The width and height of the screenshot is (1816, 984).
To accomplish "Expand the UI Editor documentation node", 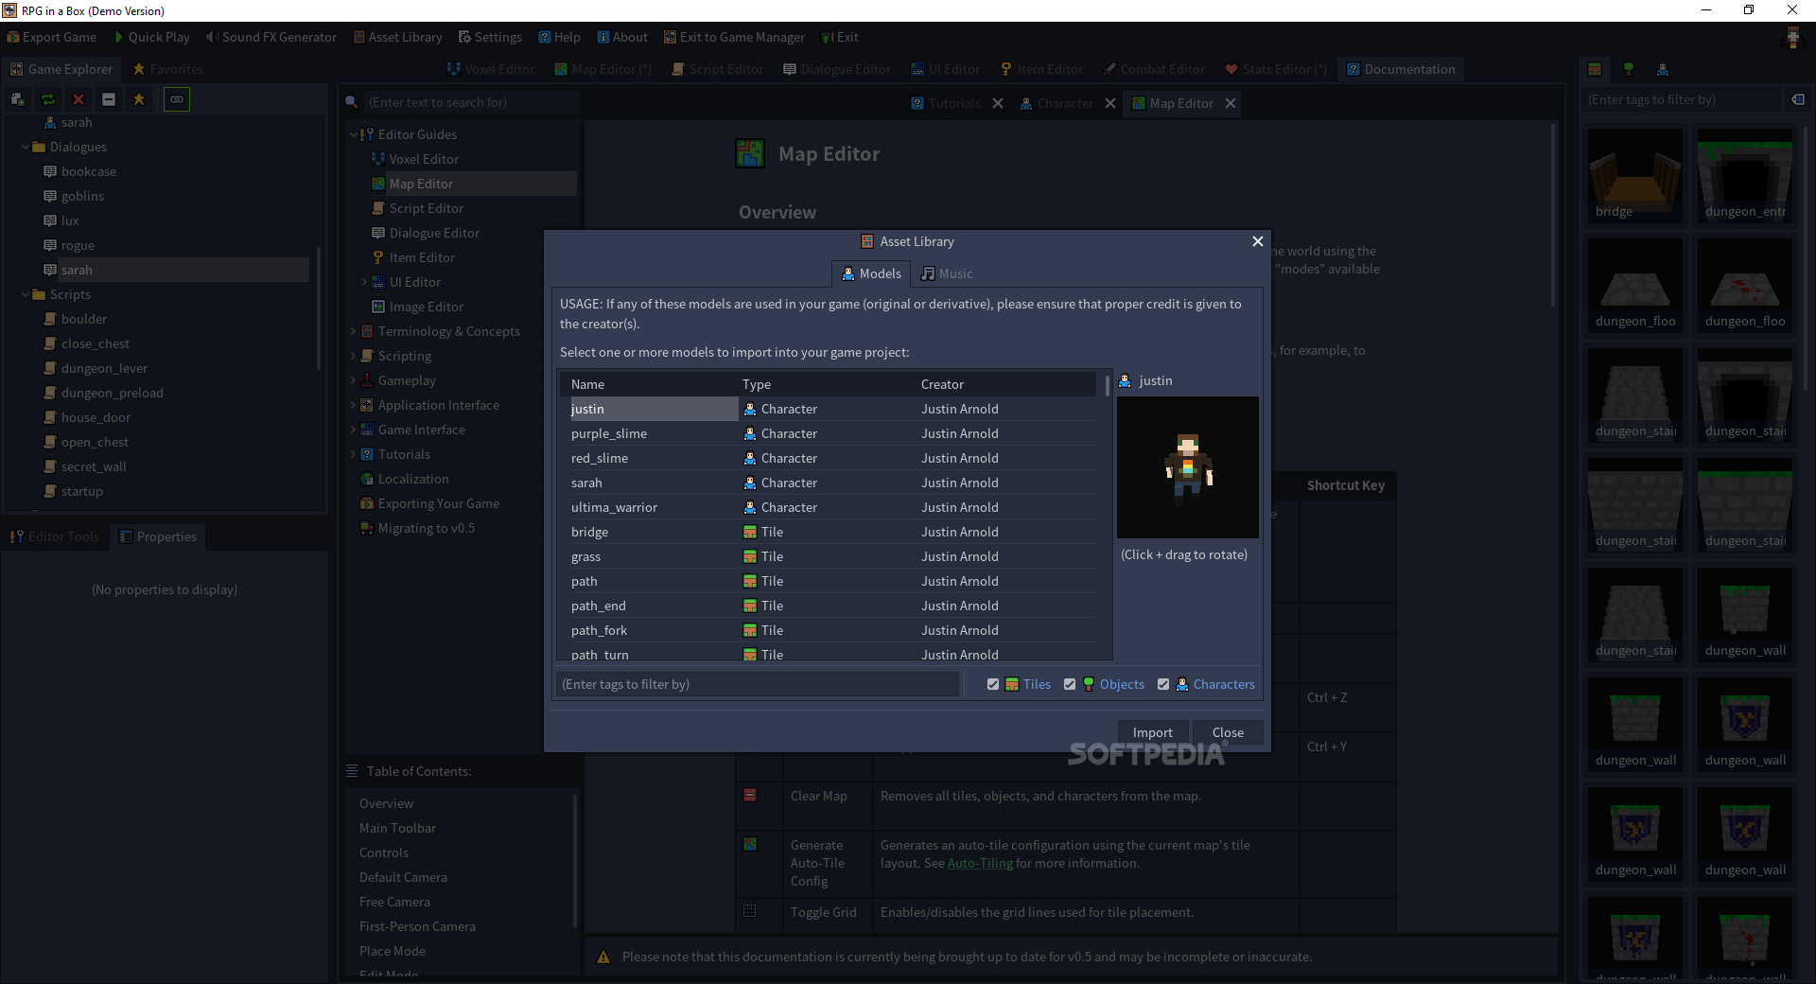I will pyautogui.click(x=365, y=282).
